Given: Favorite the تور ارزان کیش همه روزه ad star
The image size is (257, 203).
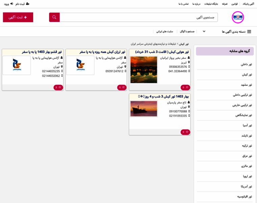Looking at the screenshot, I should click(122, 87).
